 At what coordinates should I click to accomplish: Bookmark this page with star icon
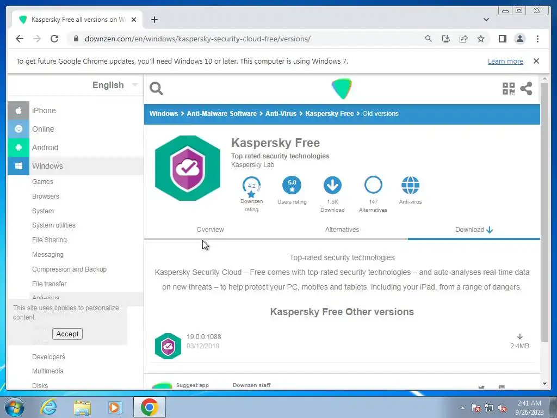tap(481, 39)
